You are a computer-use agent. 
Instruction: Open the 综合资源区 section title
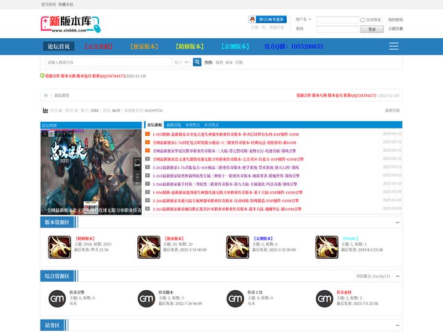57,276
